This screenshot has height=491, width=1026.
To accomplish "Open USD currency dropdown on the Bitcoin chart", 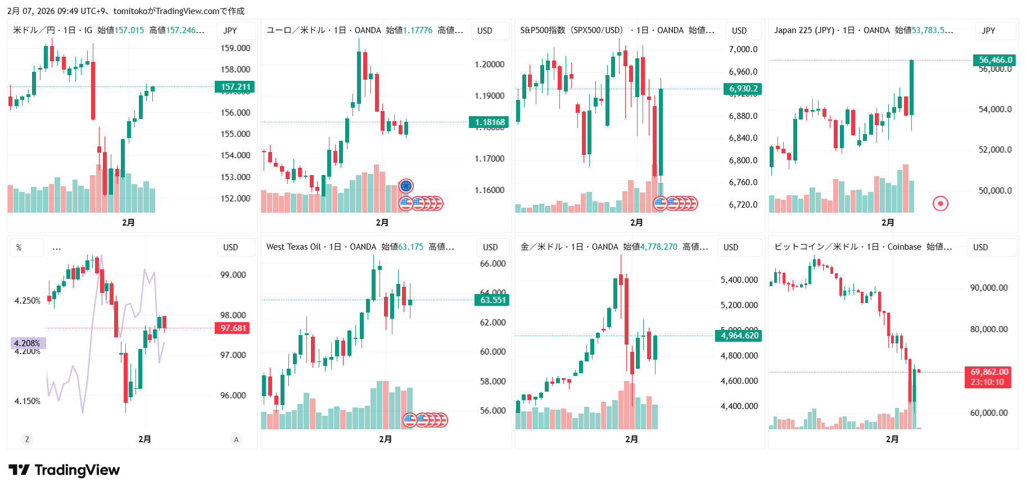I will (980, 247).
